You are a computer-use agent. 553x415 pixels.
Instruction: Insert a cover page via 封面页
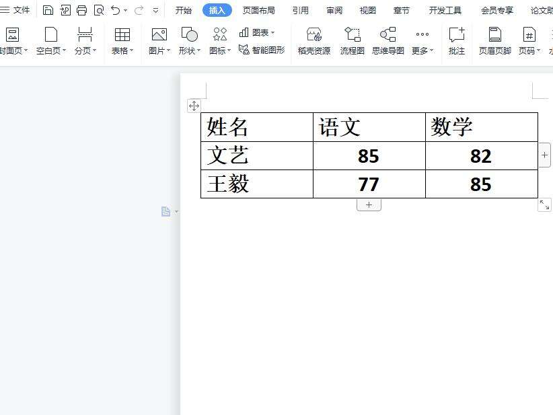pyautogui.click(x=13, y=40)
